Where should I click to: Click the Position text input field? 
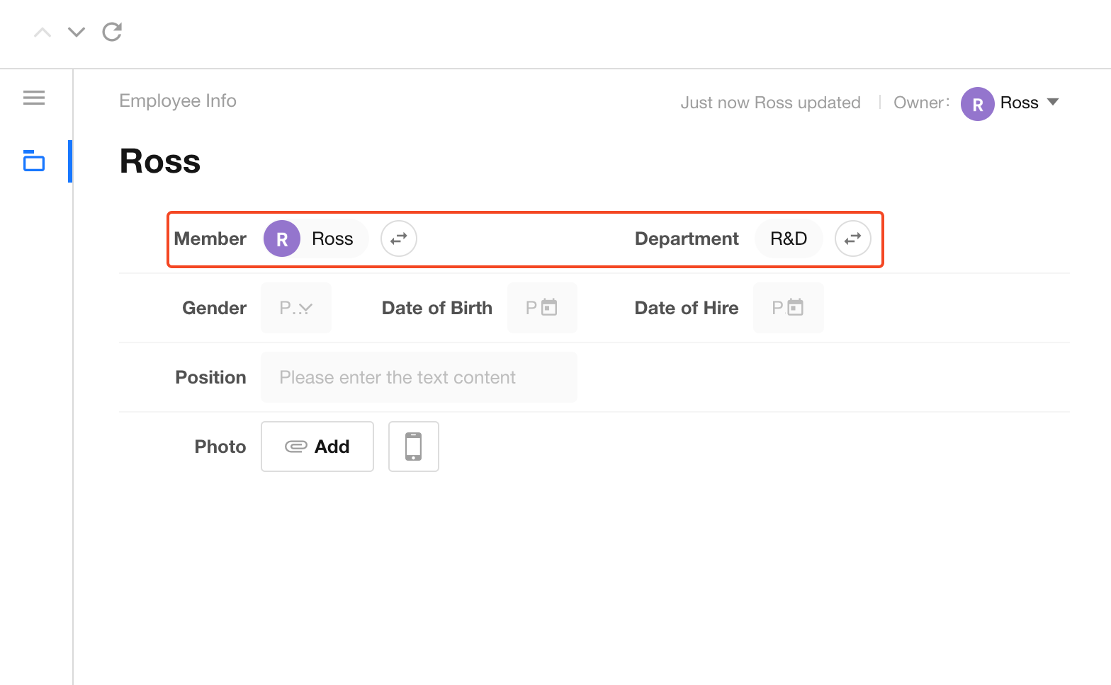419,377
